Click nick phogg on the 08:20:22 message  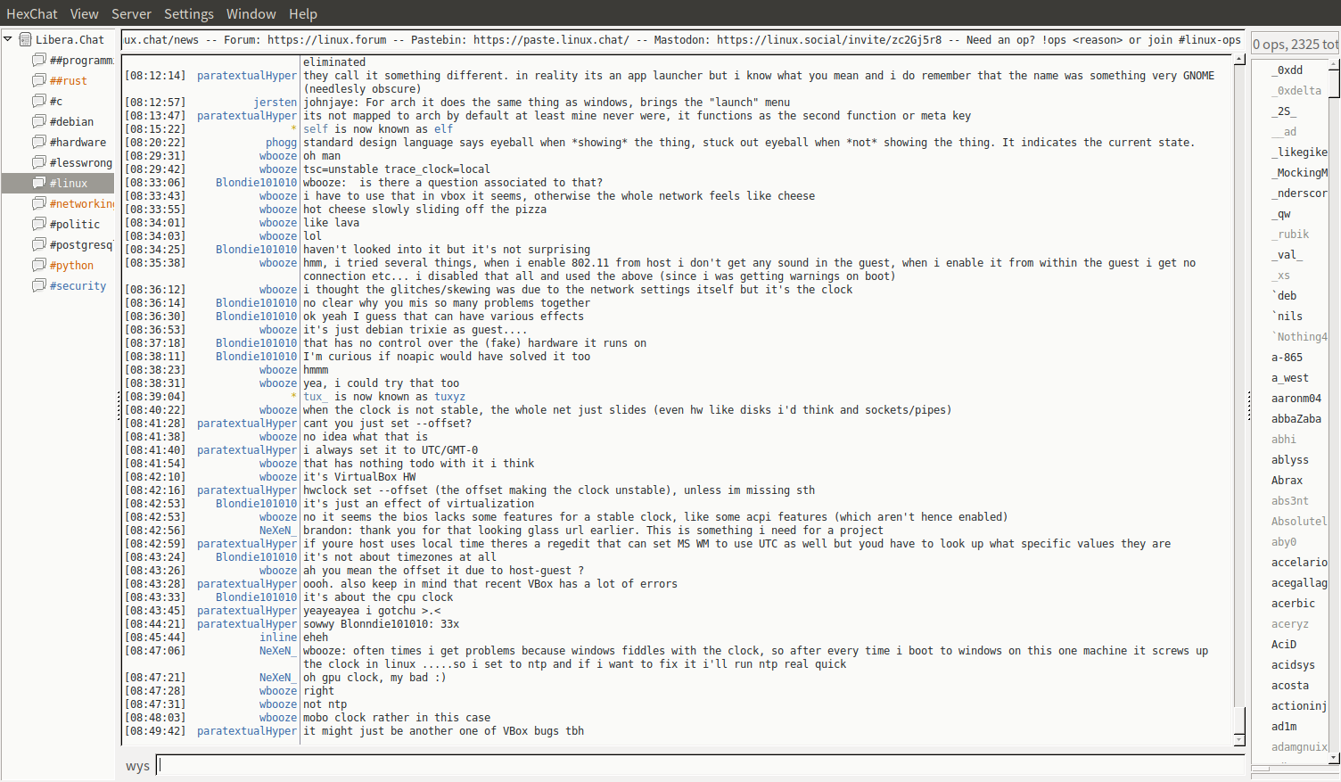282,143
